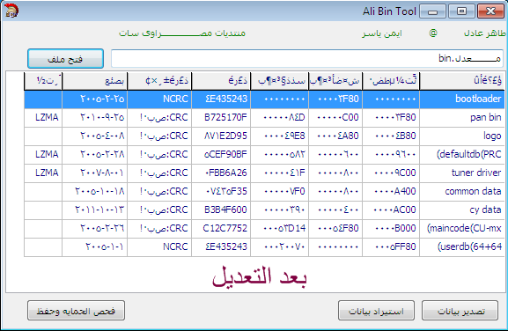
Task: Select the maincode(CU-mx row
Action: coord(264,228)
